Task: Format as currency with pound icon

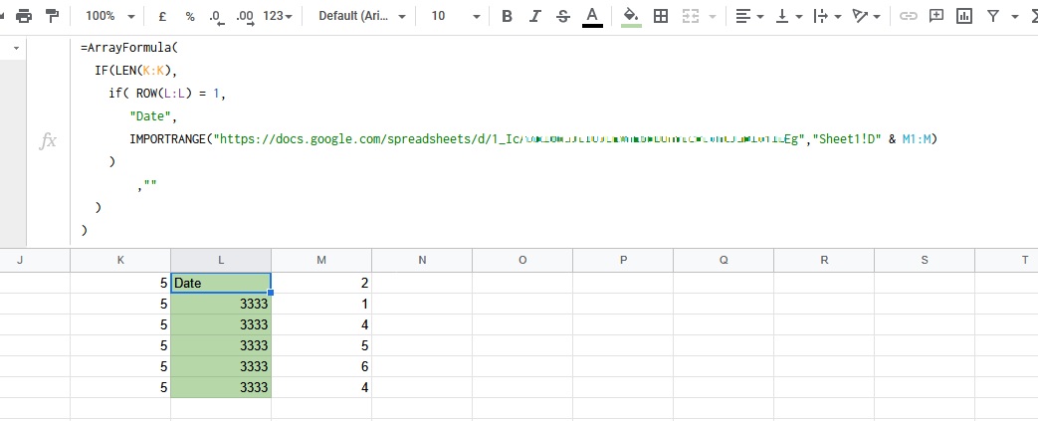Action: tap(162, 17)
